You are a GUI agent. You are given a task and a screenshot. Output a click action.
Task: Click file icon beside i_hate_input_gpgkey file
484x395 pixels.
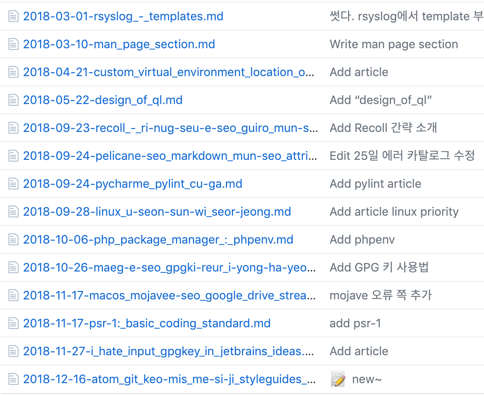pos(13,351)
